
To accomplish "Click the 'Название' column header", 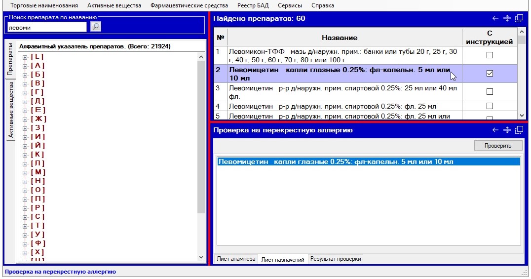I will 344,38.
